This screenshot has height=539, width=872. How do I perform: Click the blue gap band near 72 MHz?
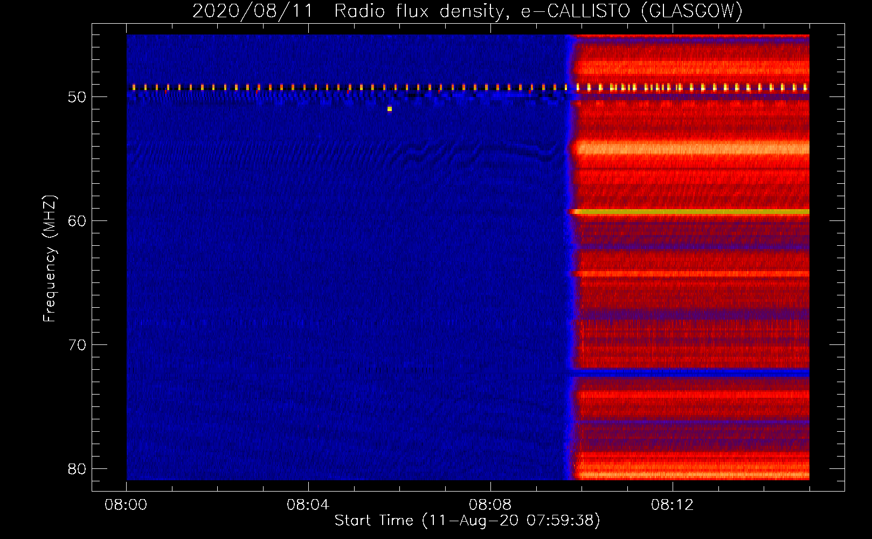[690, 372]
